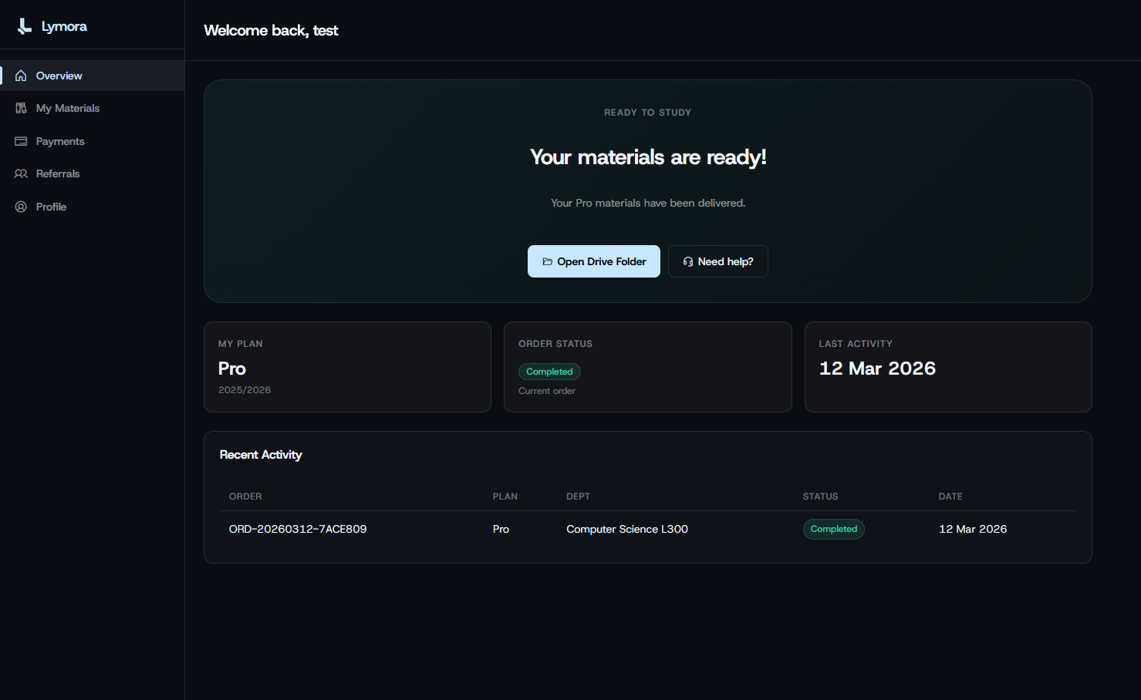Click the folder icon inside Open Drive Folder

[548, 261]
